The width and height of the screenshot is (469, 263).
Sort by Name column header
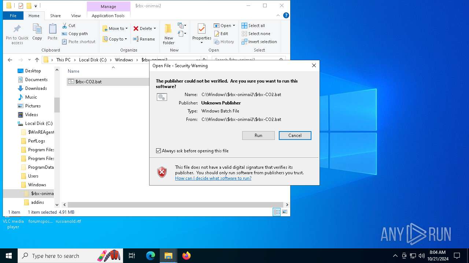[x=74, y=71]
